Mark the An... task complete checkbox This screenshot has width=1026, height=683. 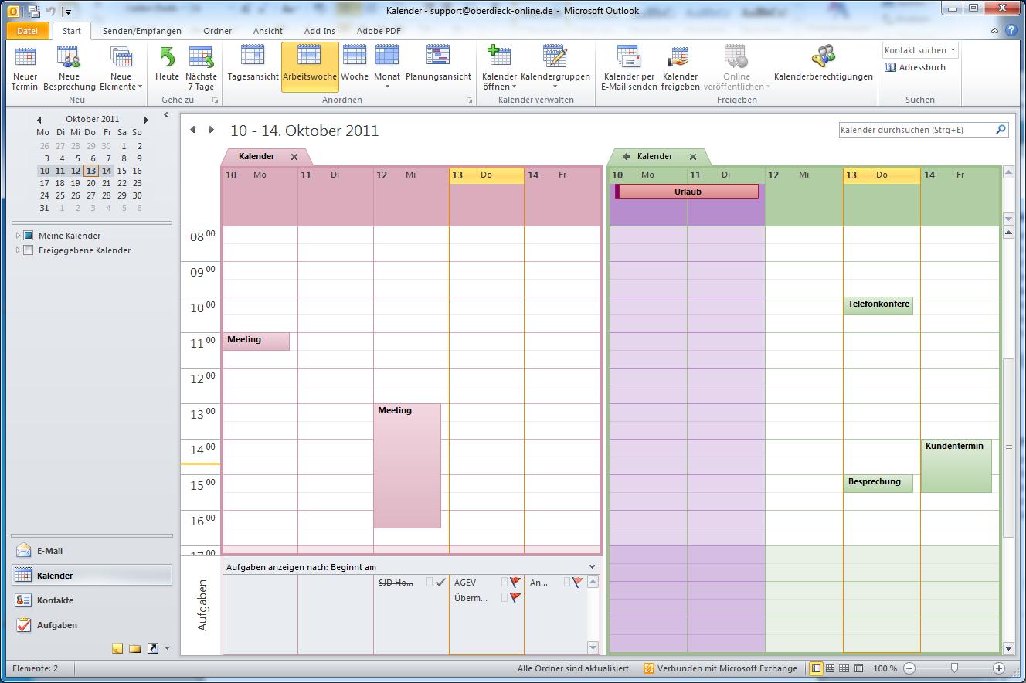[567, 583]
